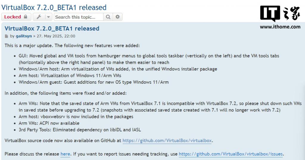305x160 pixels.
Task: Click the 'This is a major update' sentence
Action: coord(72,46)
